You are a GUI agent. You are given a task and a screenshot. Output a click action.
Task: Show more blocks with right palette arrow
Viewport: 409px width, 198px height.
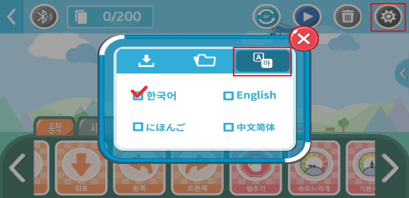pos(390,168)
